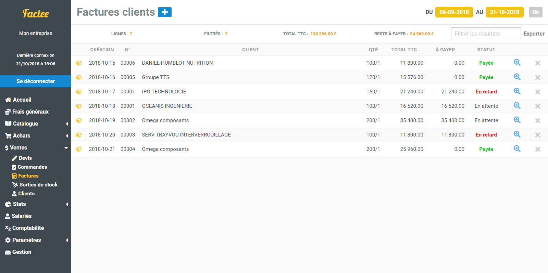Click the yellow box icon on OCEANIS INGENIERIE row
Image resolution: width=548 pixels, height=273 pixels.
[79, 106]
